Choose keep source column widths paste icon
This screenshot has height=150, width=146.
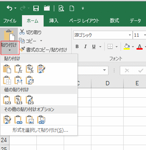pos(18,80)
